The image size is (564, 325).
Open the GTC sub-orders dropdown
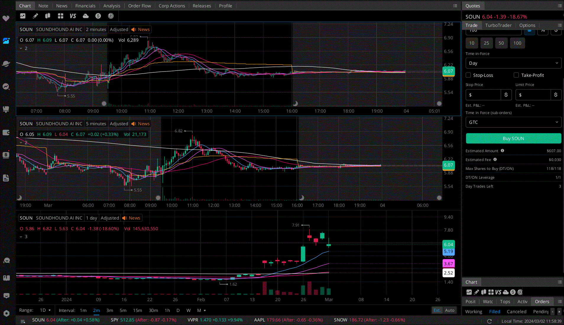(513, 122)
